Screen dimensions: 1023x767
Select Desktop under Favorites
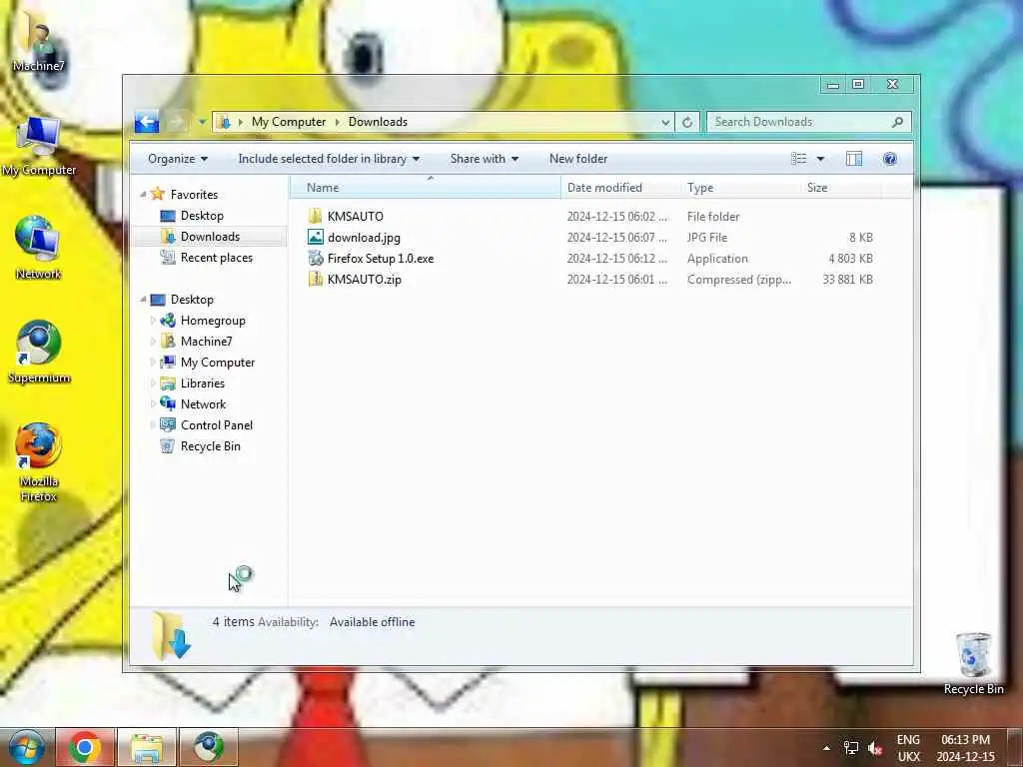tap(202, 216)
